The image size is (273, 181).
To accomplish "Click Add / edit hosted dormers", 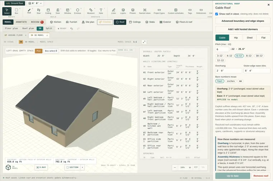I will click(243, 29).
